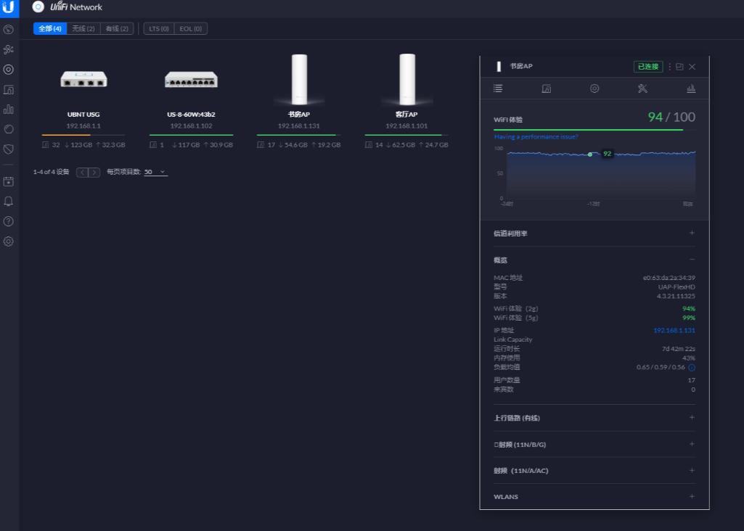Open the notifications bell icon
The height and width of the screenshot is (531, 744).
point(9,202)
